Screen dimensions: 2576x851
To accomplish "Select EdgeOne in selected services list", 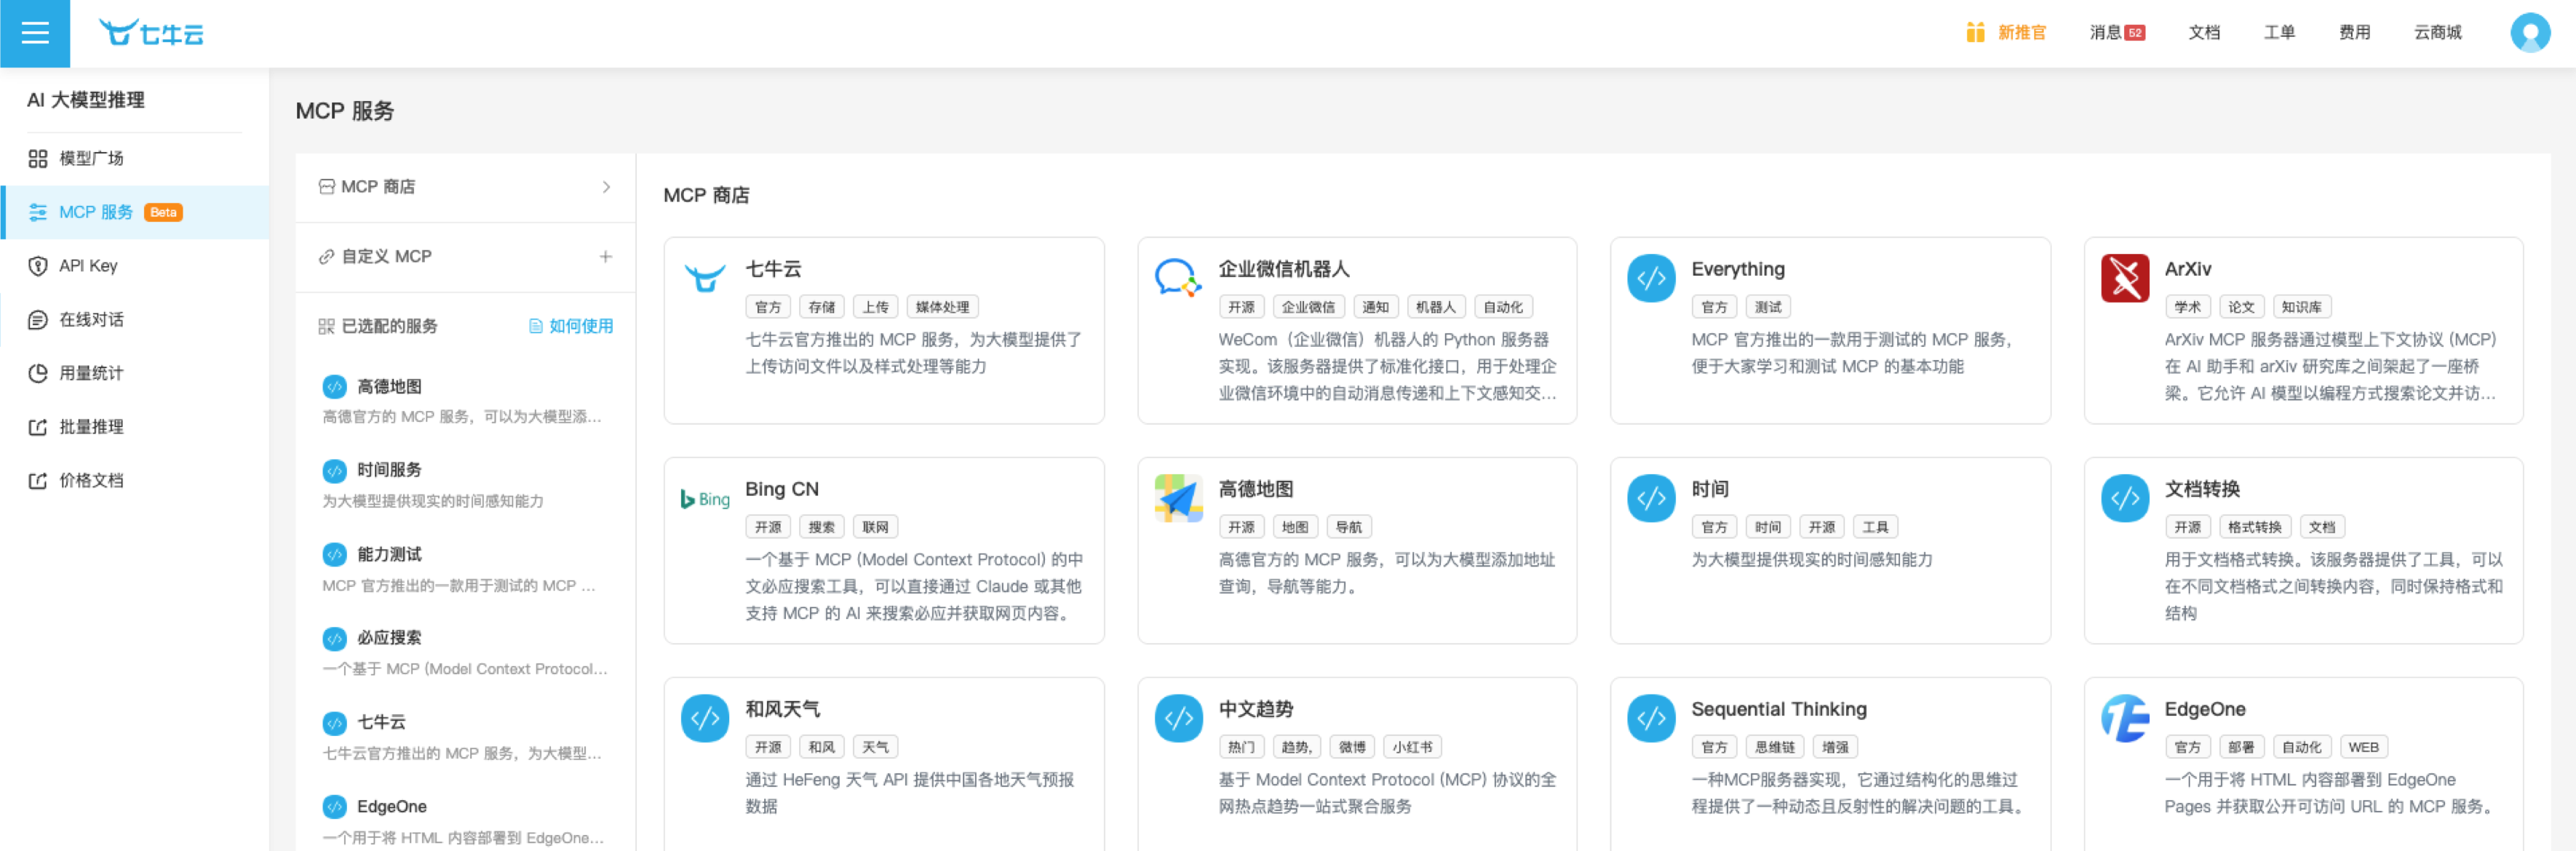I will [465, 820].
